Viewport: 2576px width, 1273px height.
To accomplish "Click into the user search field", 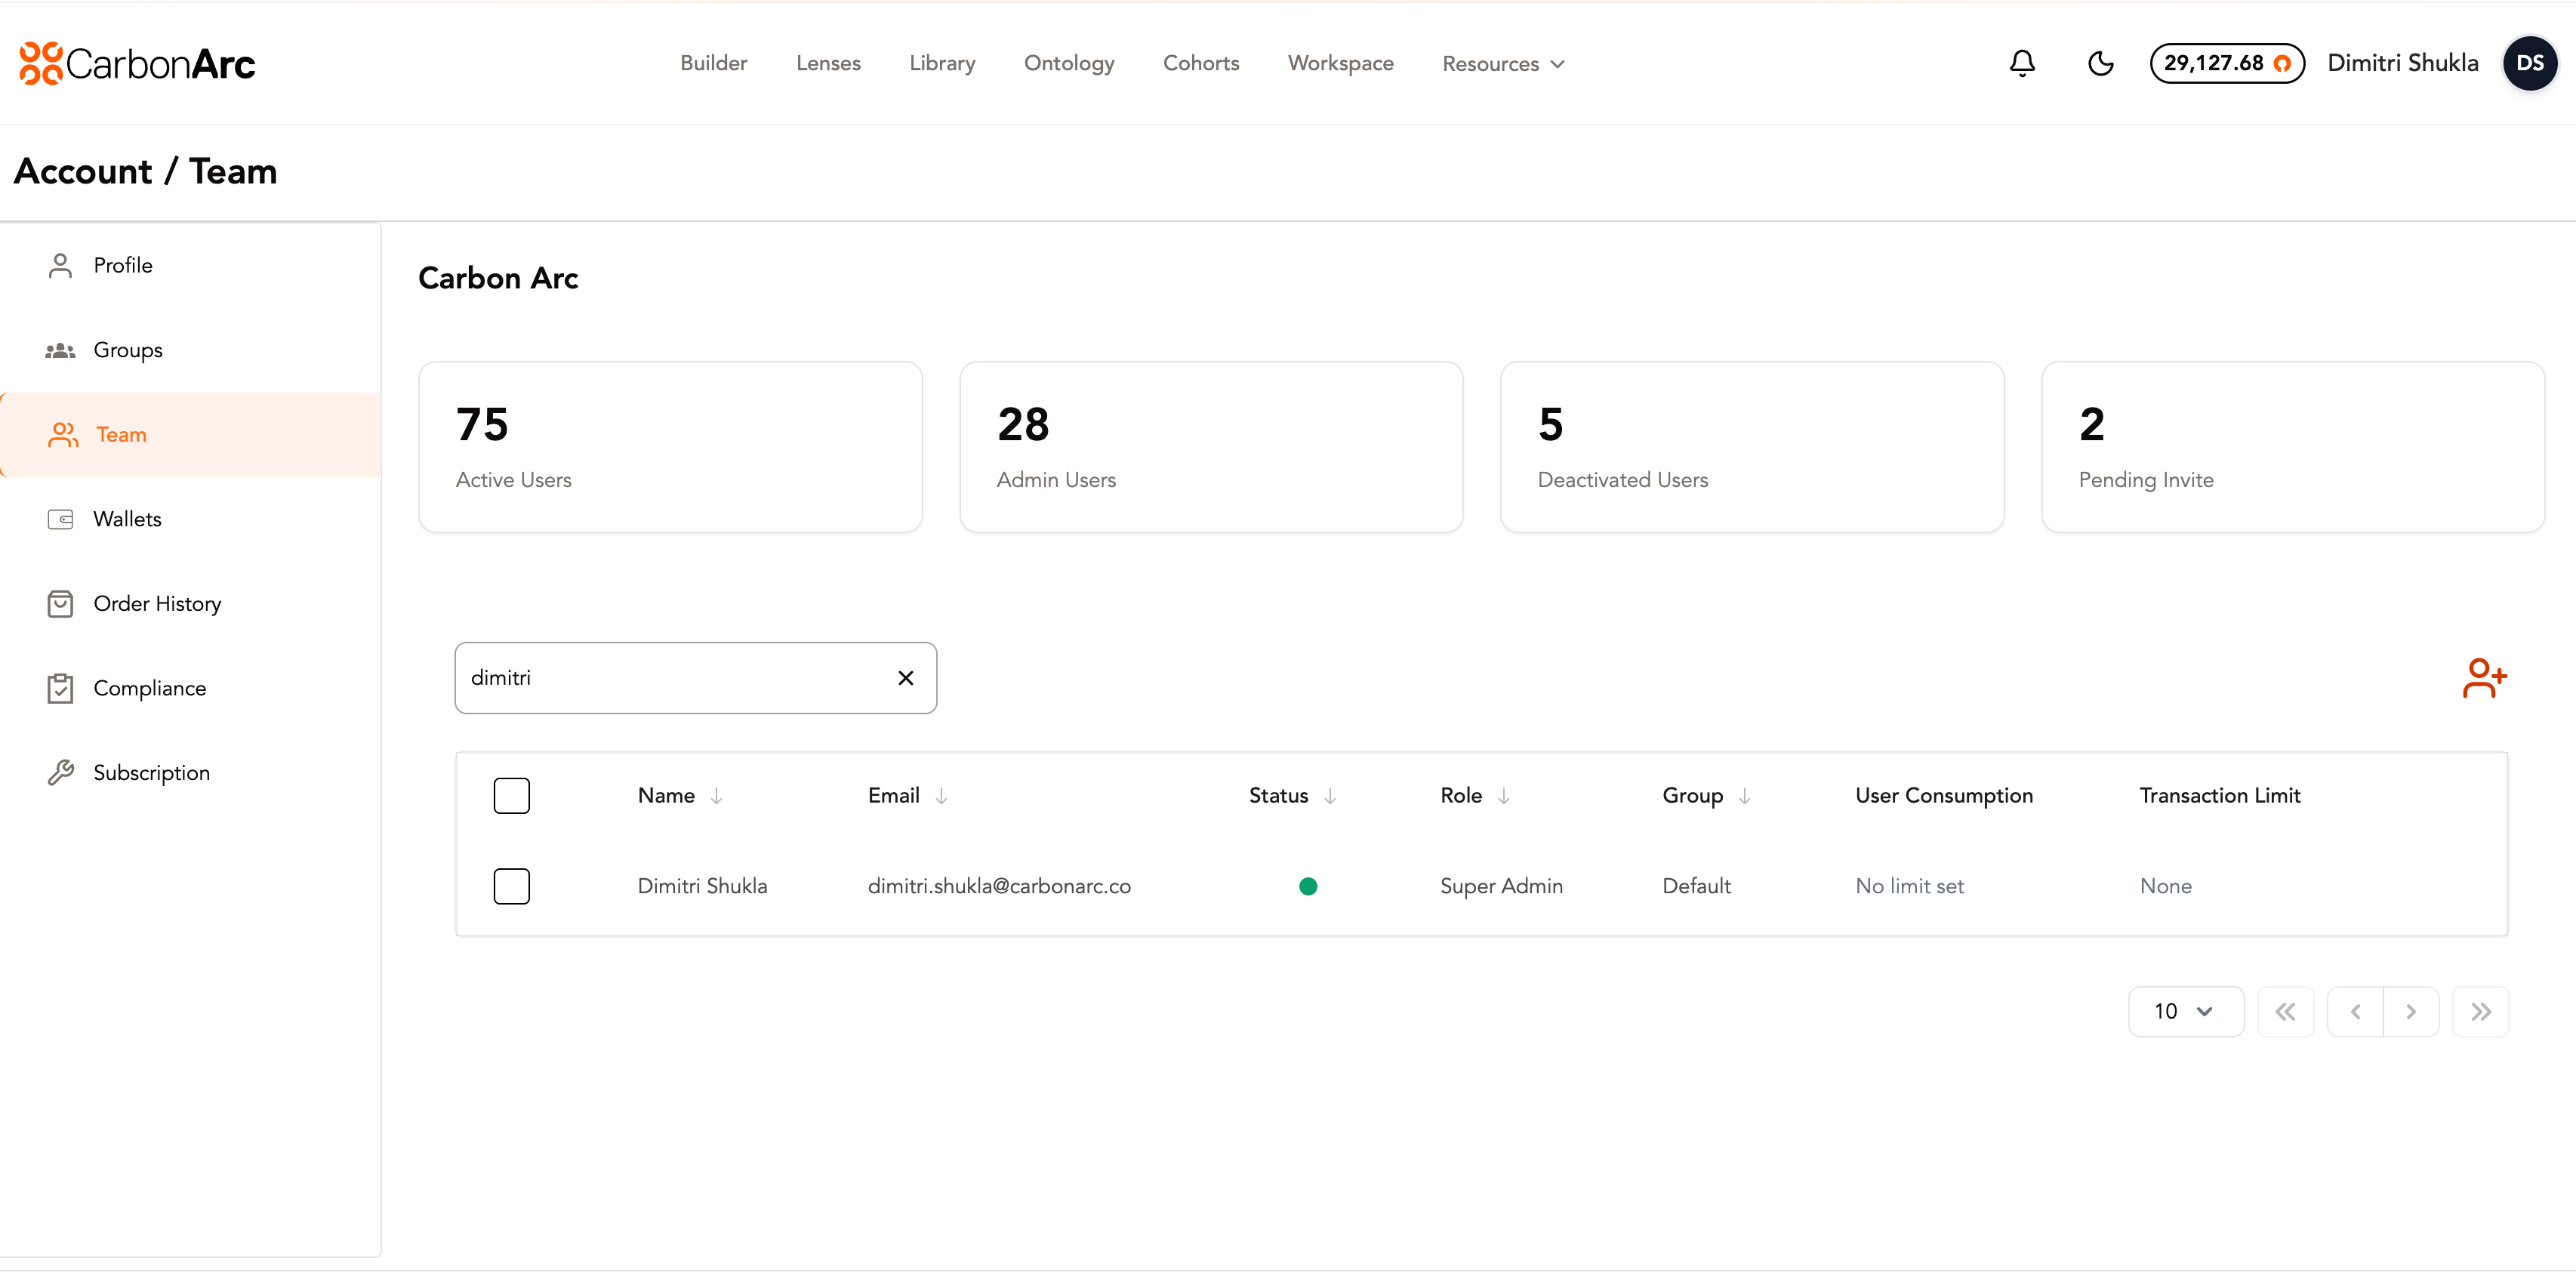I will click(x=670, y=678).
